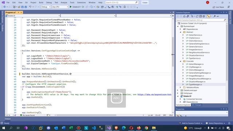Click the Save All toolbar icon
Image resolution: width=233 pixels, height=131 pixels.
click(x=26, y=7)
